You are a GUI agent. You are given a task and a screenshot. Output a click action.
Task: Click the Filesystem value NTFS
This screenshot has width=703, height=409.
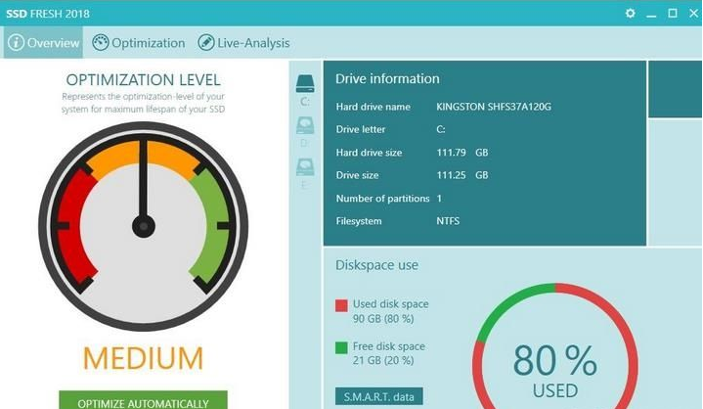(x=448, y=221)
